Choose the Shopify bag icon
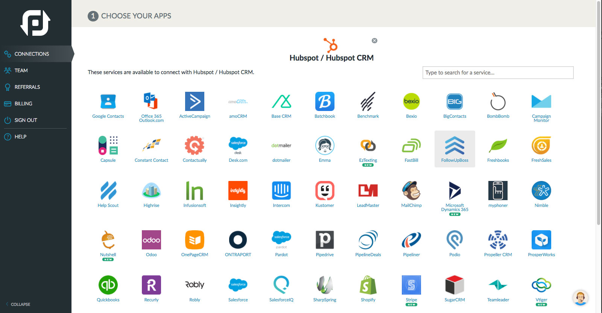Screen dimensions: 602x313 368,285
